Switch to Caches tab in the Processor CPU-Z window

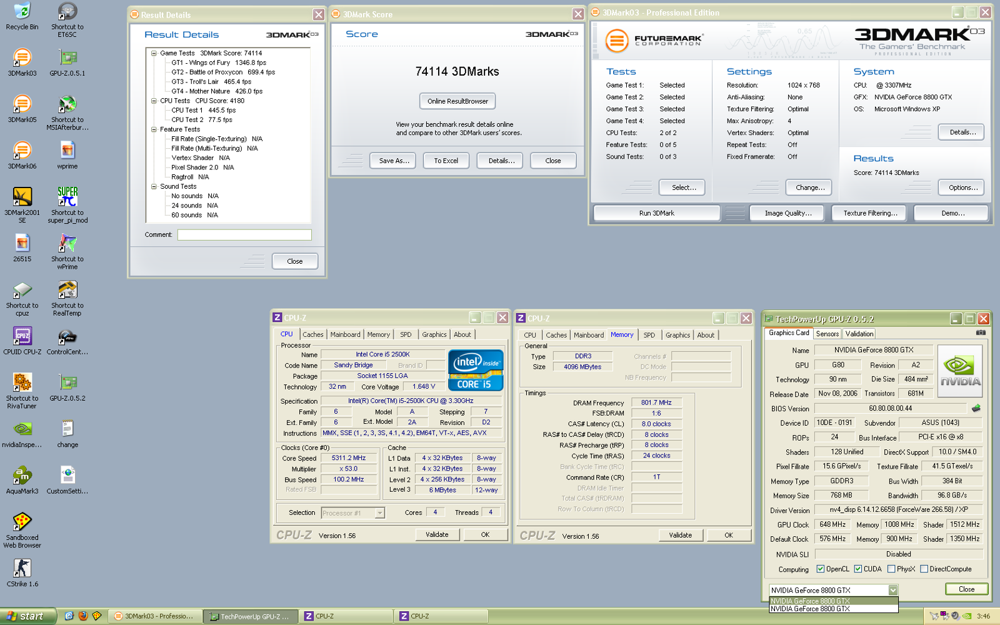[x=313, y=334]
